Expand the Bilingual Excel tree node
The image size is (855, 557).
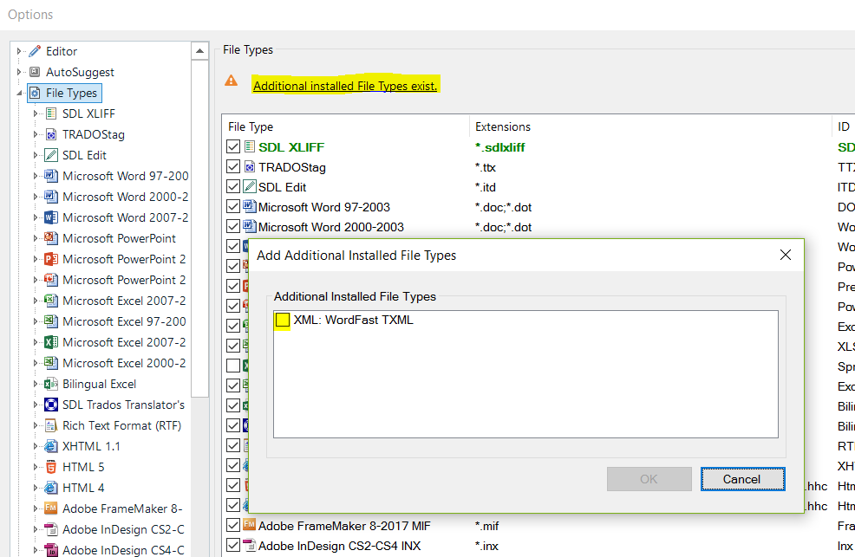point(36,384)
